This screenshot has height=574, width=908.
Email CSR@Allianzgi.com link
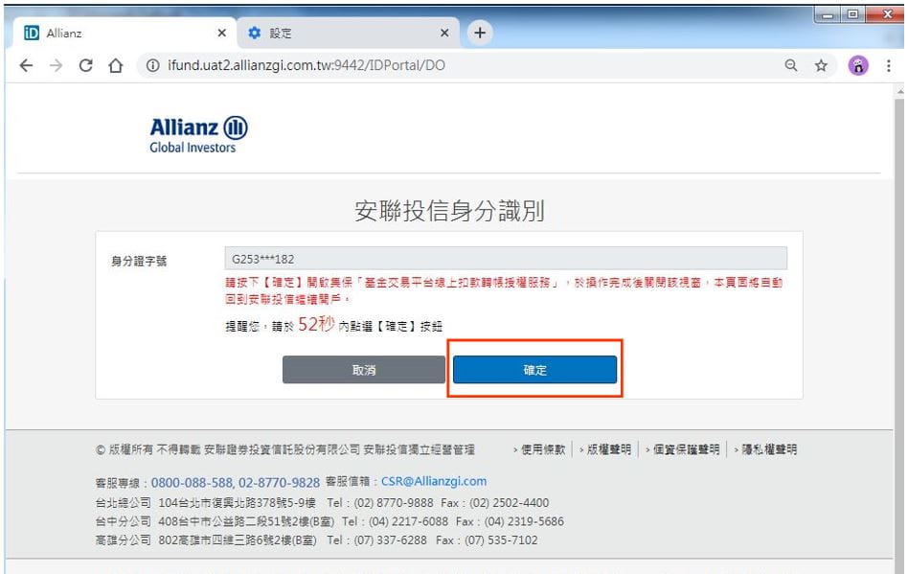pos(434,481)
